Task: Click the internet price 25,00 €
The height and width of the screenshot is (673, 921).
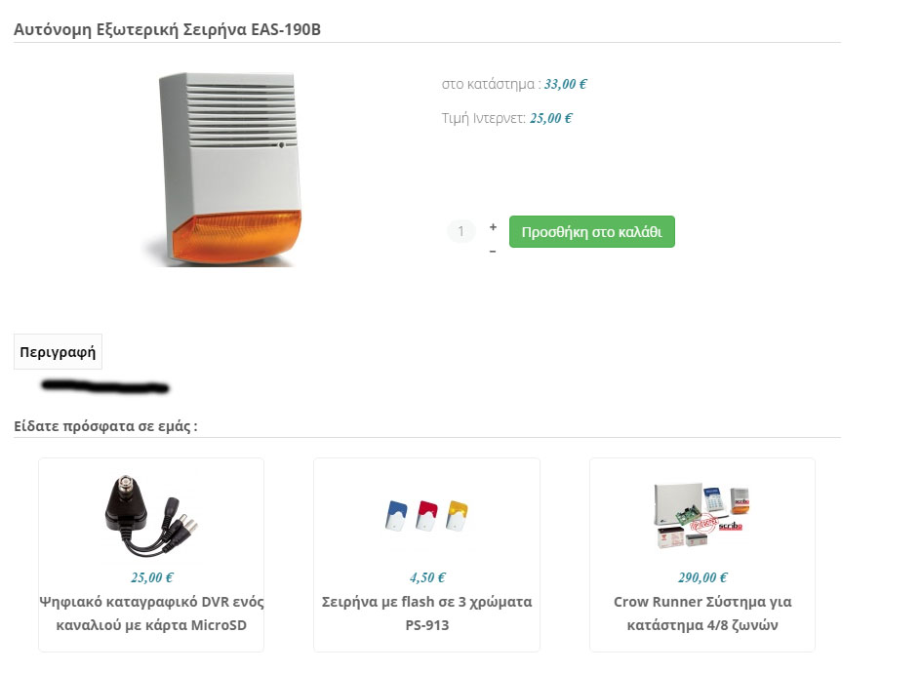Action: (551, 118)
